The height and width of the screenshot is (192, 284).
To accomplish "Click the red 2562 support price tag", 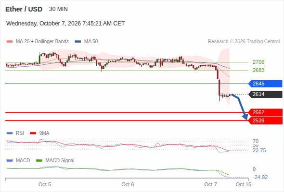I will point(265,112).
